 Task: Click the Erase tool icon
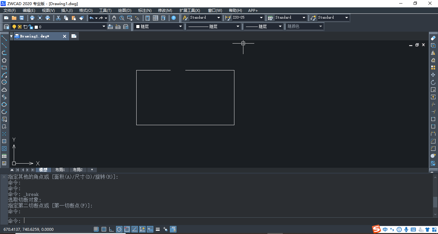433,38
